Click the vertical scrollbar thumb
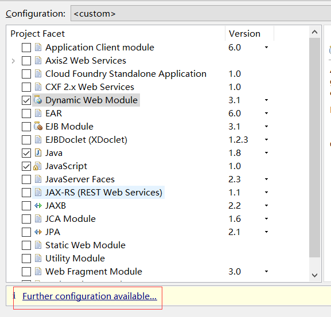The width and height of the screenshot is (331, 317). tap(314, 148)
